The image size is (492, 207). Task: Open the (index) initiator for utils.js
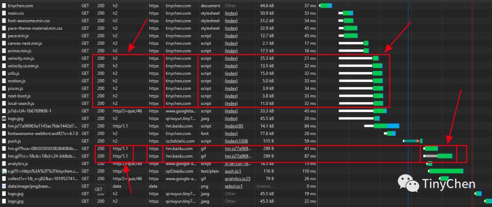click(231, 73)
